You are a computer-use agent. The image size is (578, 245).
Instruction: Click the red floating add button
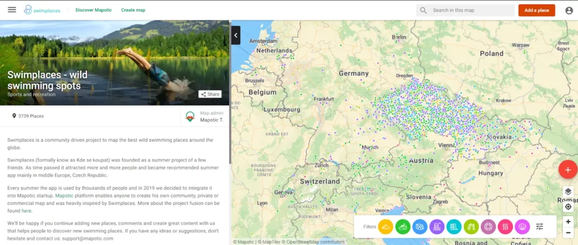(568, 169)
